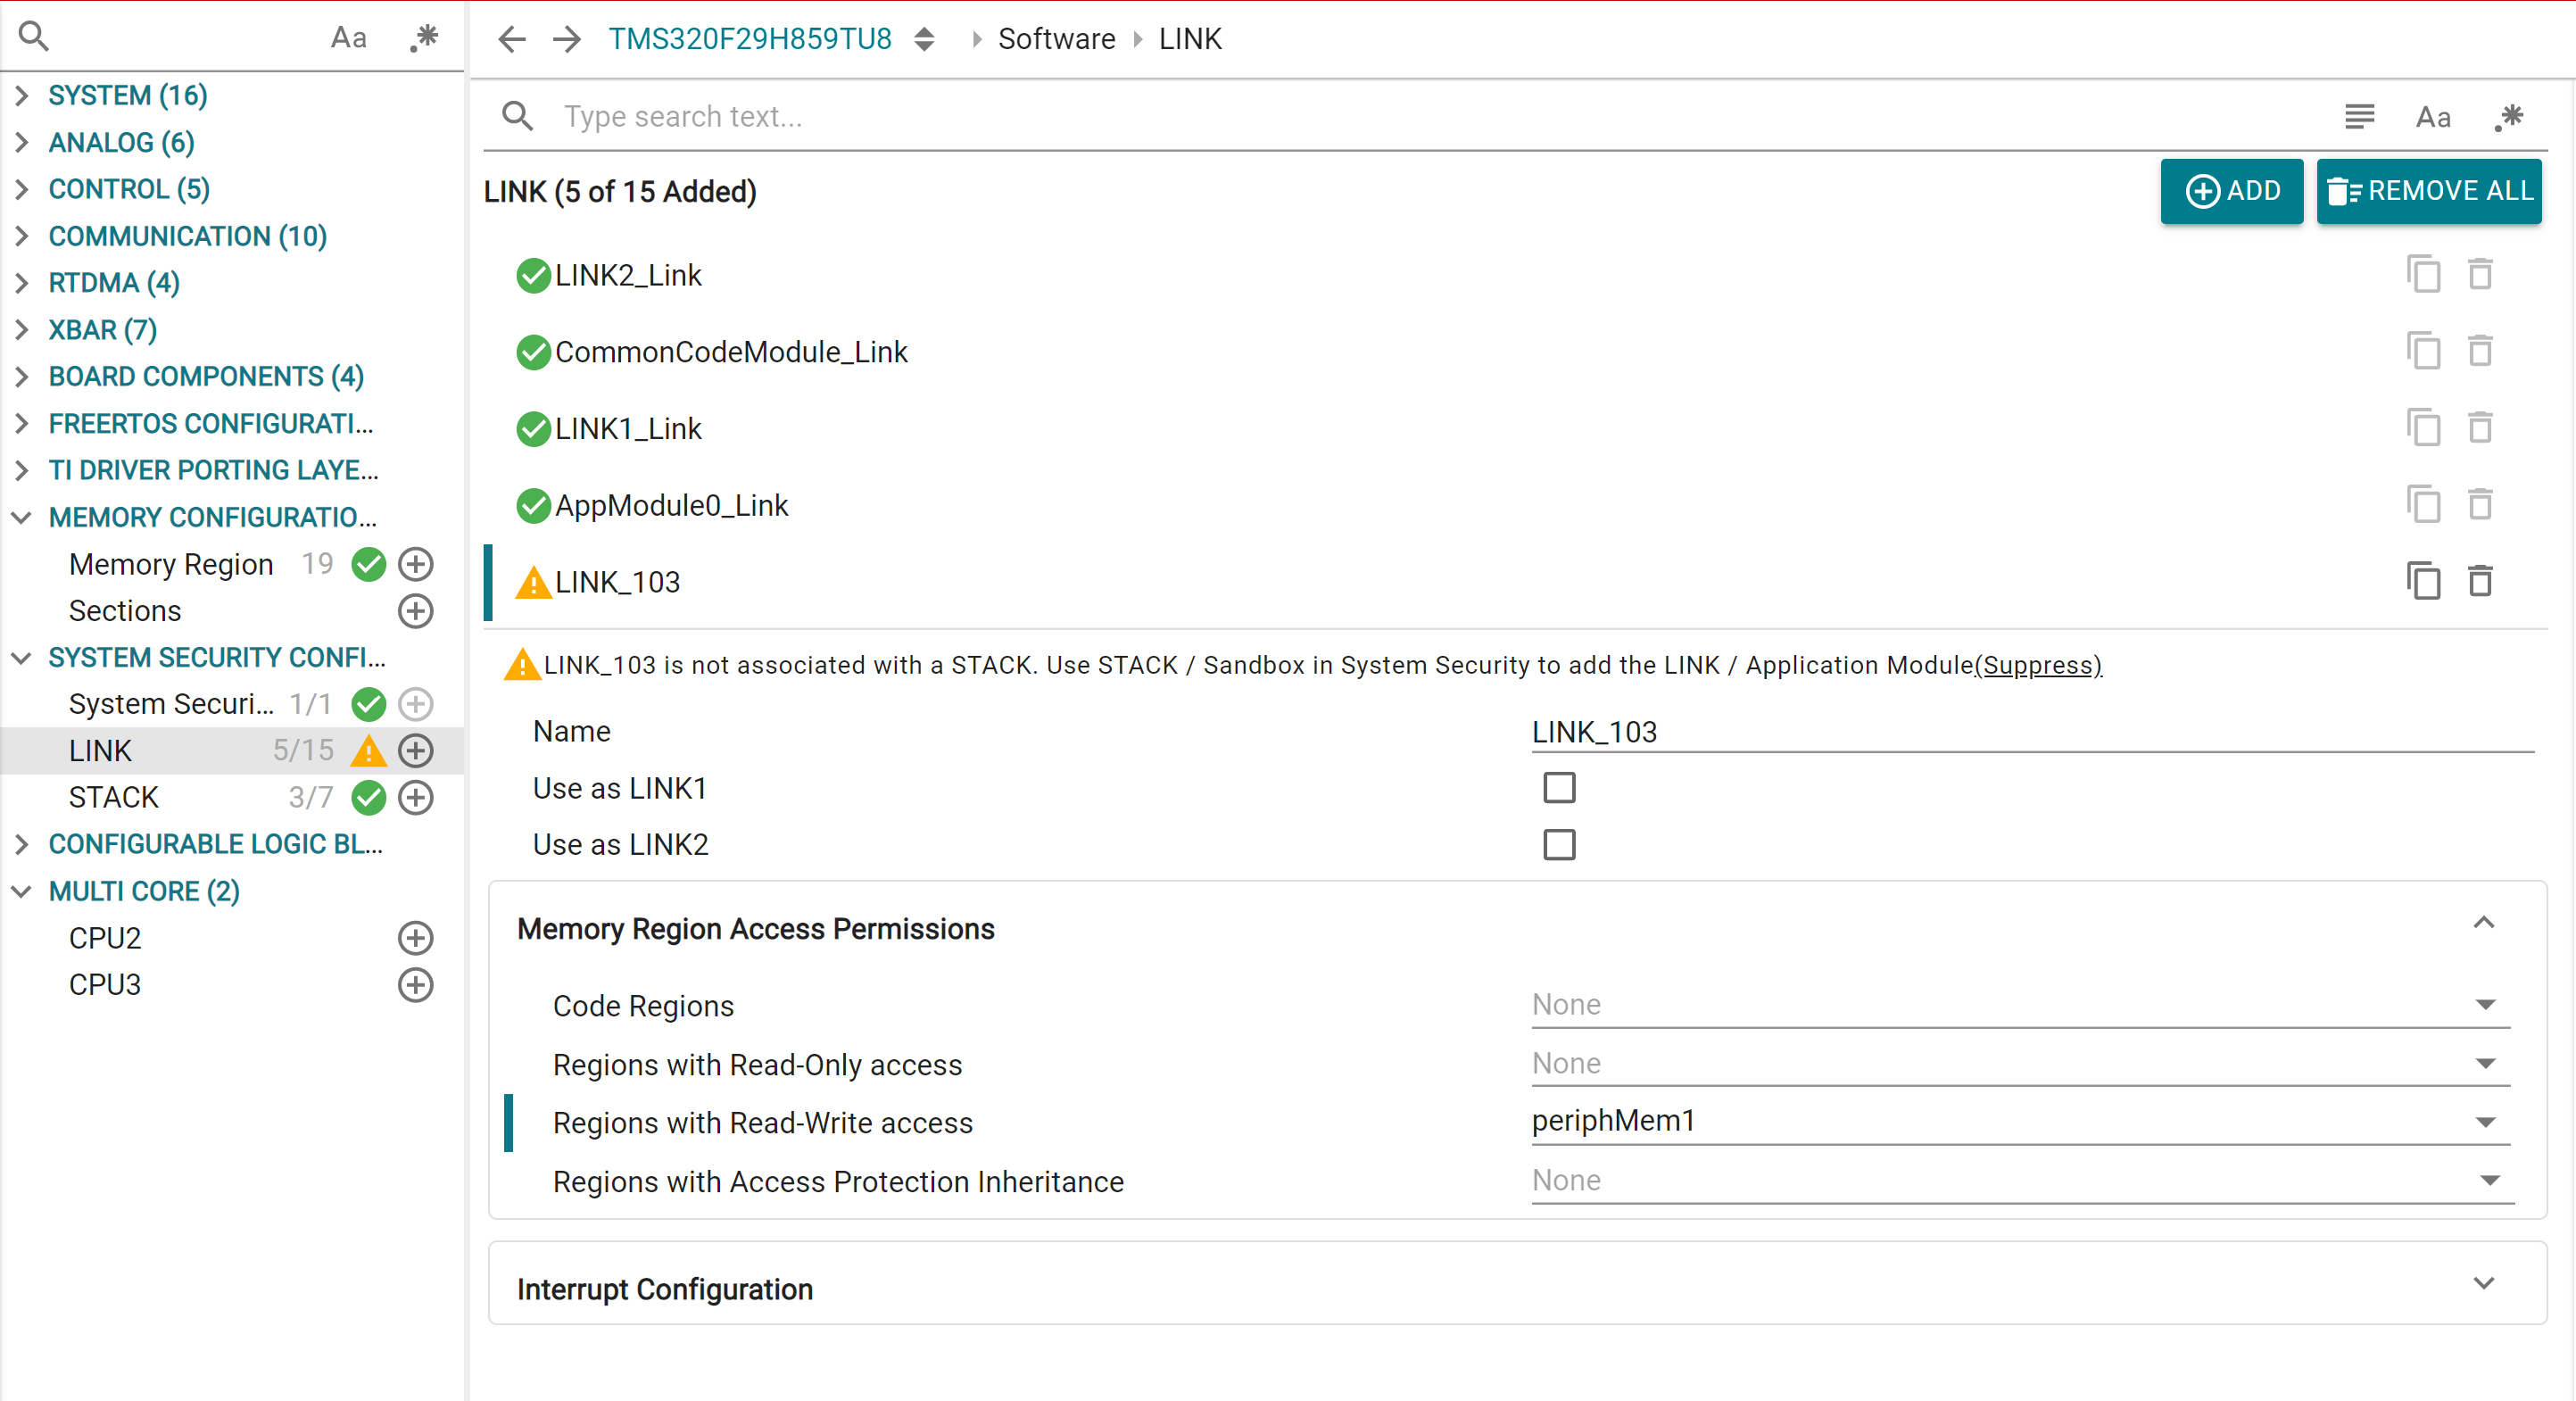Copy the LINK2_Link instance
Image resolution: width=2576 pixels, height=1401 pixels.
point(2424,274)
